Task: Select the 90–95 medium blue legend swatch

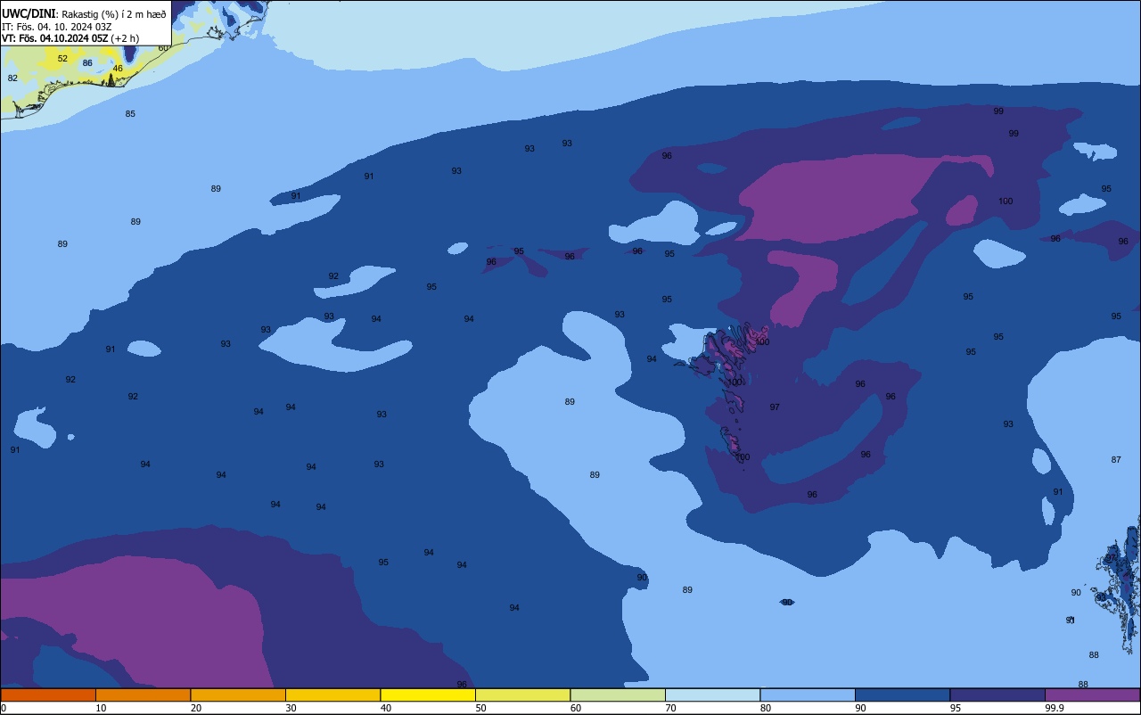Action: click(902, 694)
